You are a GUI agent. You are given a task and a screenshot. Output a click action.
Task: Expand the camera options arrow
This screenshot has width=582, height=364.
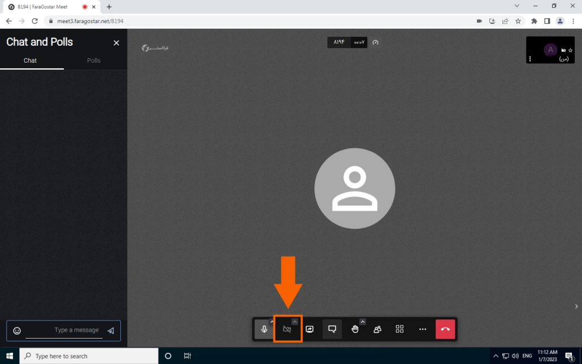[295, 322]
